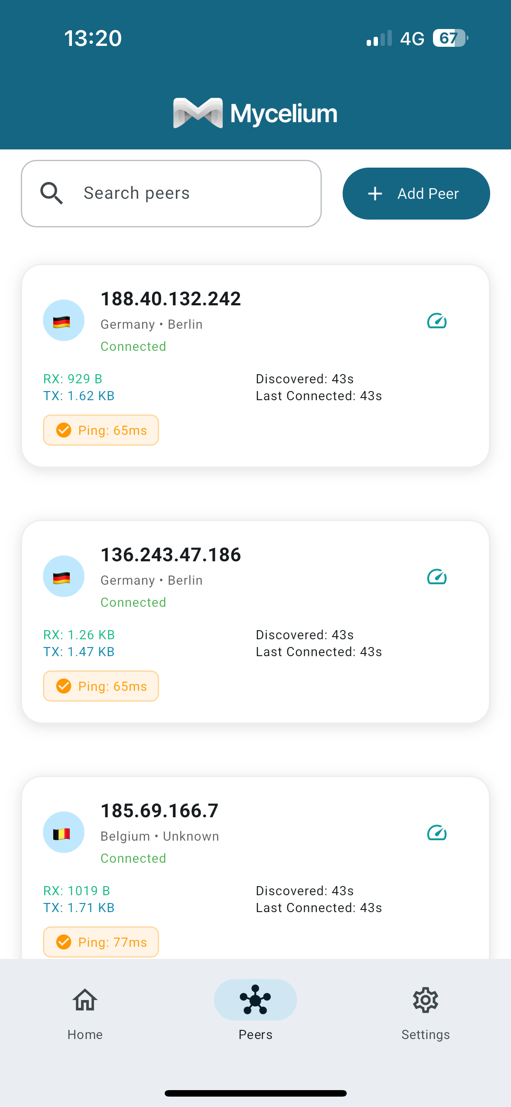
Task: Tap the Belgium flag avatar
Action: [64, 832]
